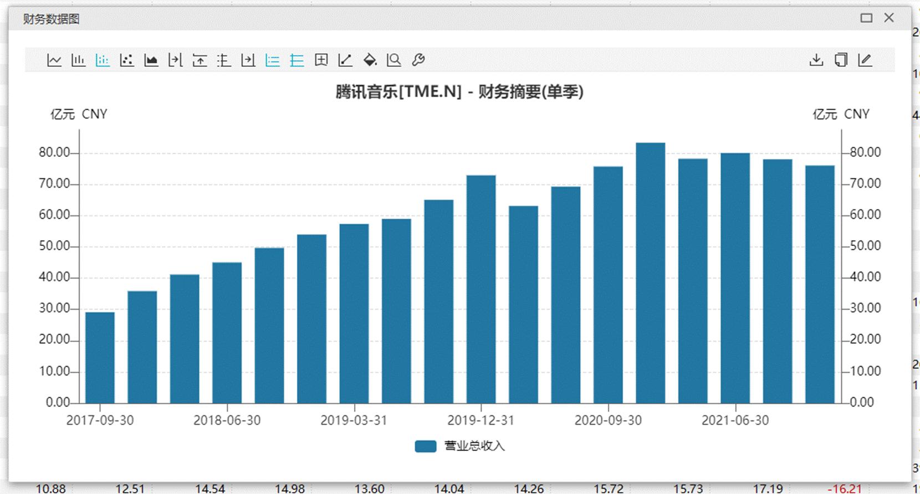
Task: Select the 2019-12-31 revenue bar
Action: point(481,289)
